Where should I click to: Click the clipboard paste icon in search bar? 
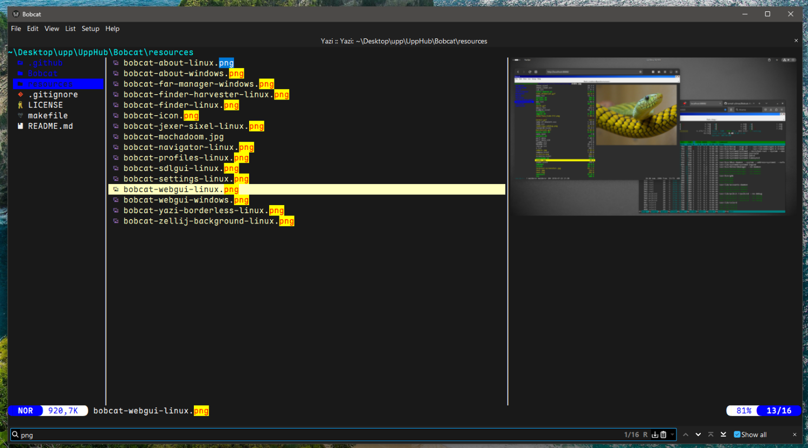[663, 434]
